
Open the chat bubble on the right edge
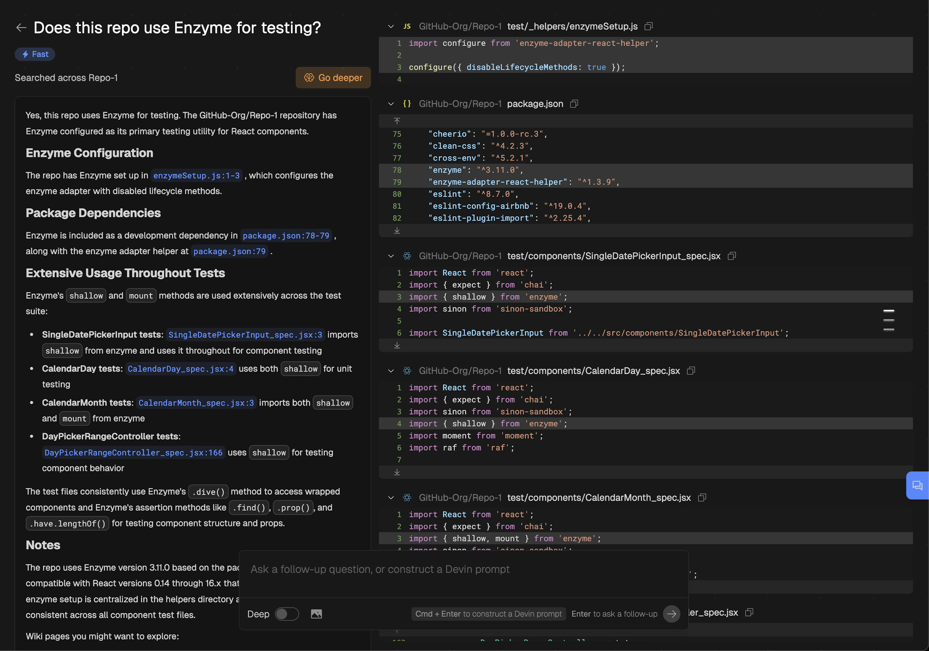(917, 485)
